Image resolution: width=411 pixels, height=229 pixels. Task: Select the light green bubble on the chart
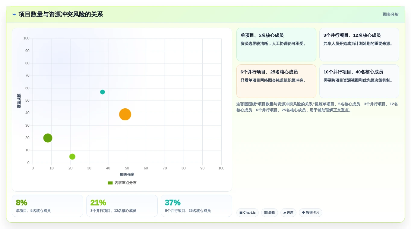click(72, 157)
